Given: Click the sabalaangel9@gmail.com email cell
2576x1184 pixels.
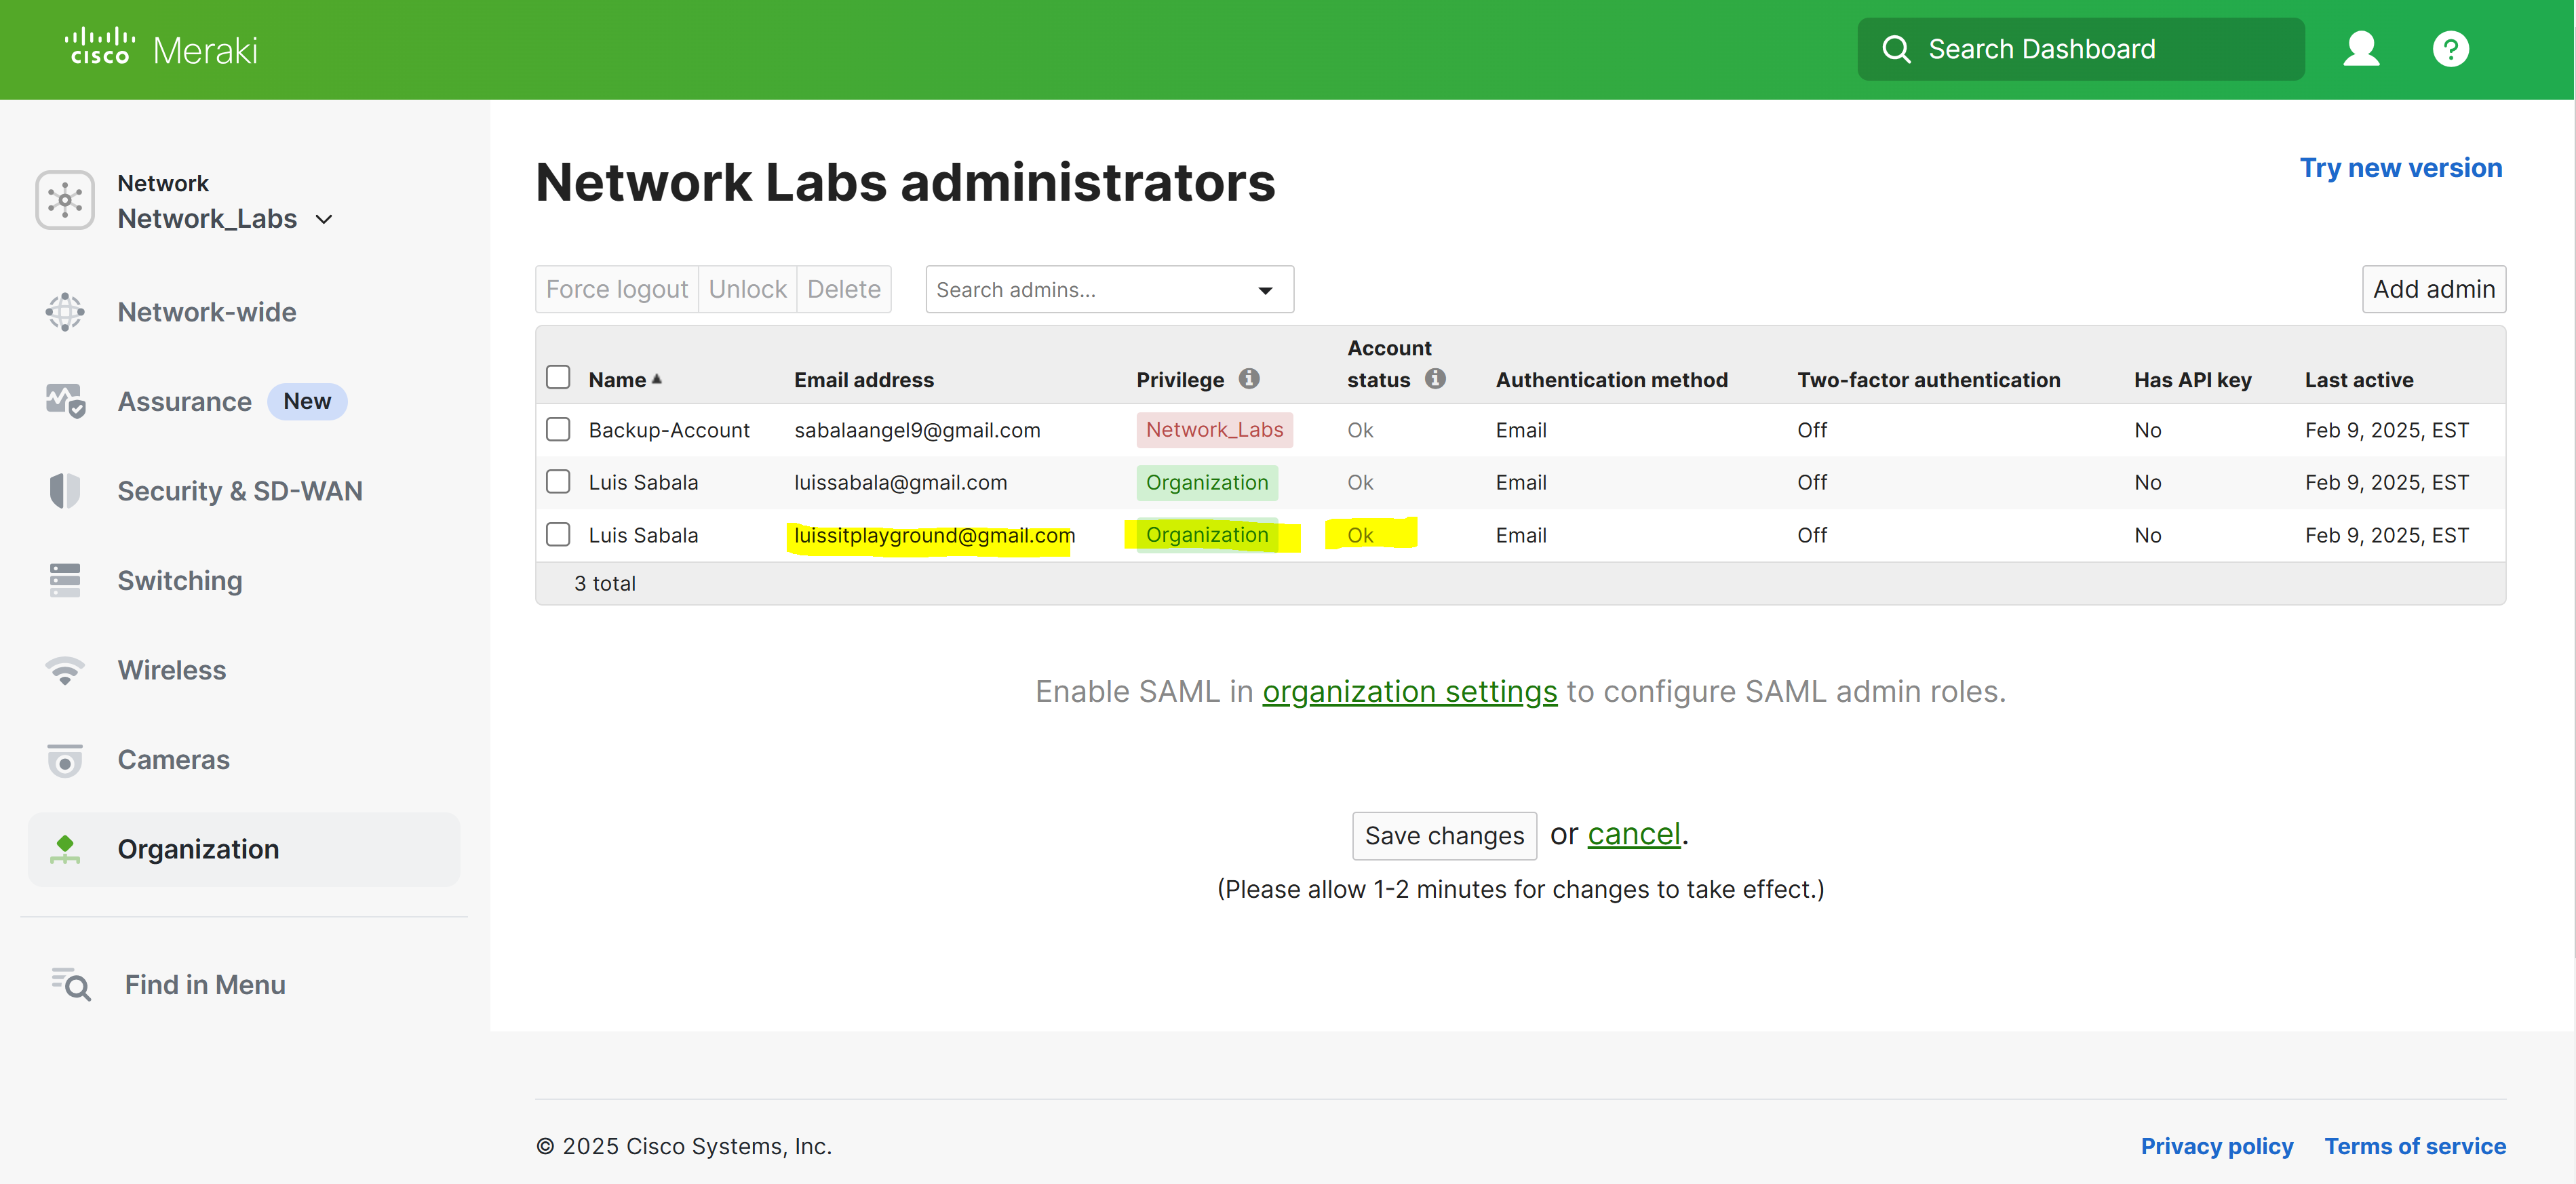Looking at the screenshot, I should point(917,430).
